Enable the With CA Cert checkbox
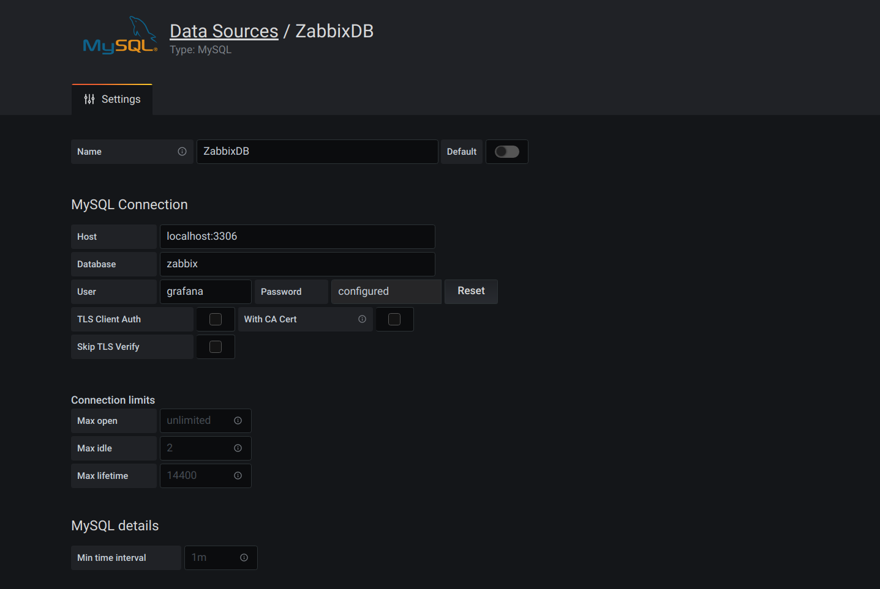This screenshot has width=880, height=589. (x=394, y=319)
